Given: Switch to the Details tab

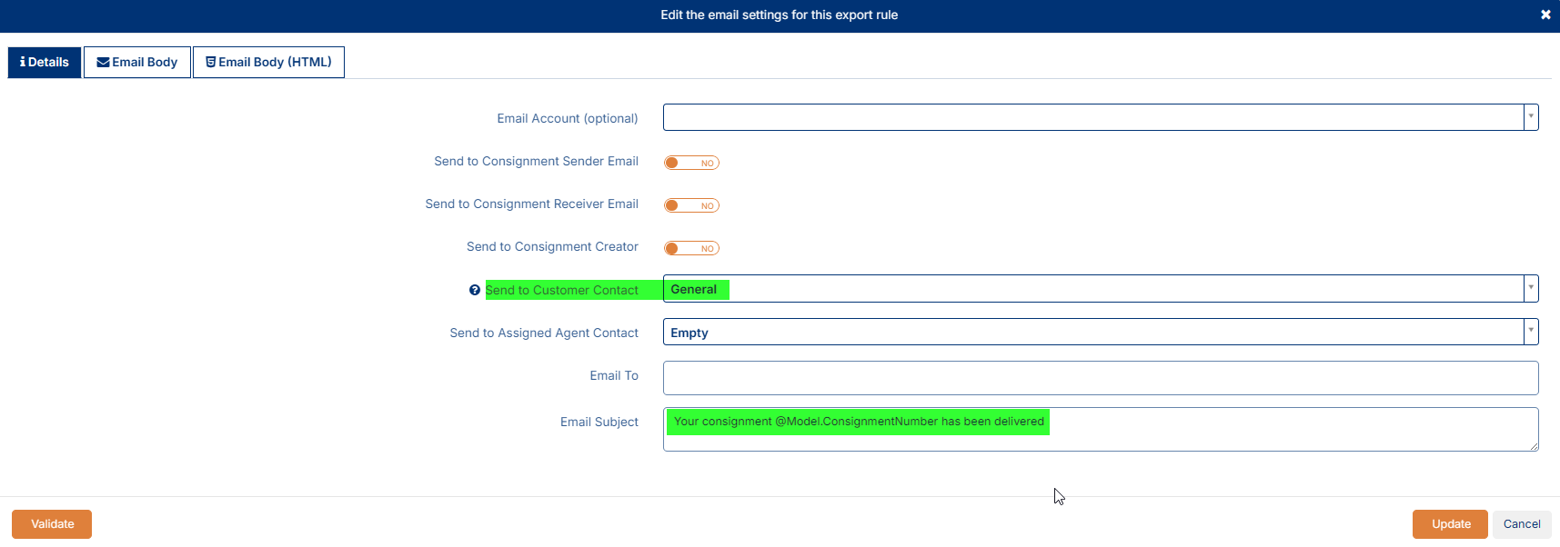Looking at the screenshot, I should pyautogui.click(x=45, y=62).
